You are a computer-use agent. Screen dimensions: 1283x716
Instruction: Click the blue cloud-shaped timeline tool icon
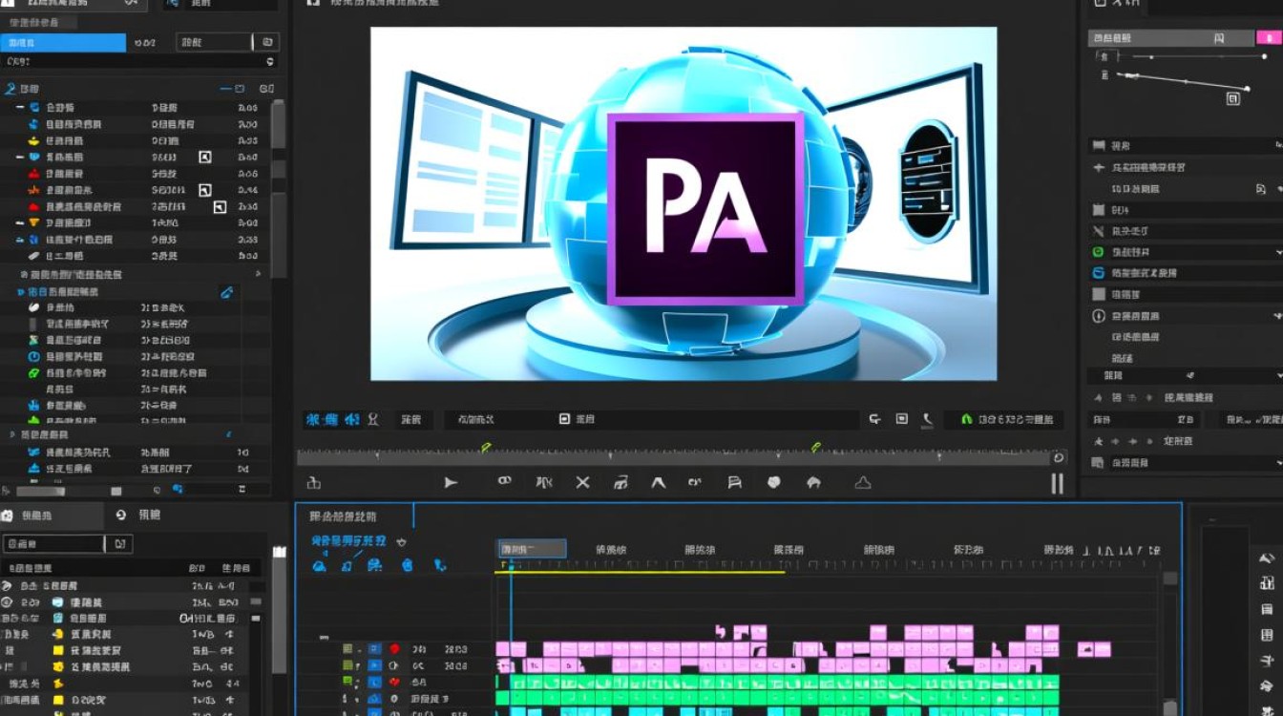[x=320, y=566]
